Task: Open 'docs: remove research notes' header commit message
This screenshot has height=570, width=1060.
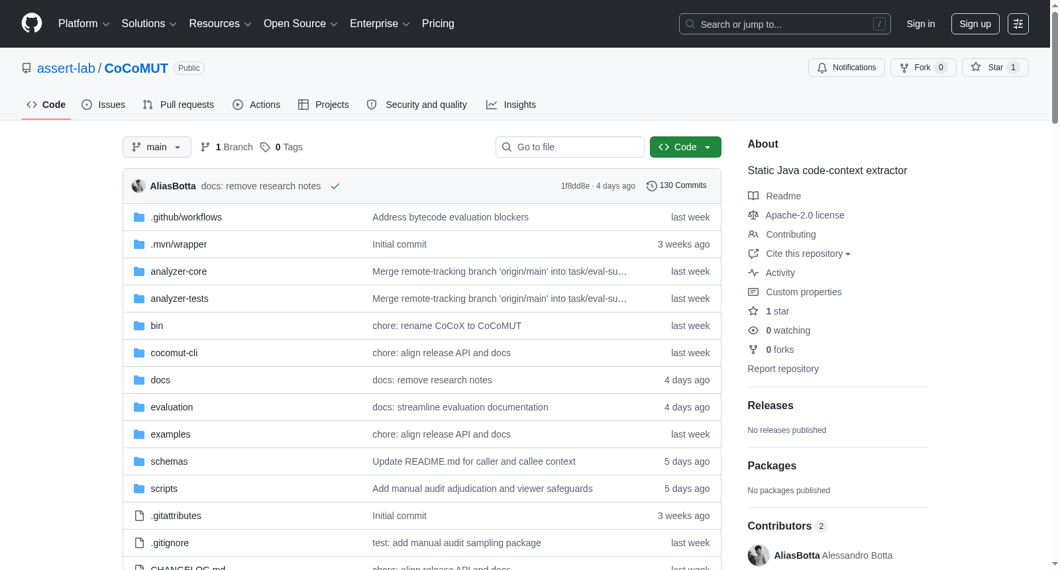Action: tap(261, 186)
